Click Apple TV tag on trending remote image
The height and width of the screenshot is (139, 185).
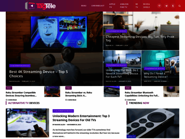(131, 136)
